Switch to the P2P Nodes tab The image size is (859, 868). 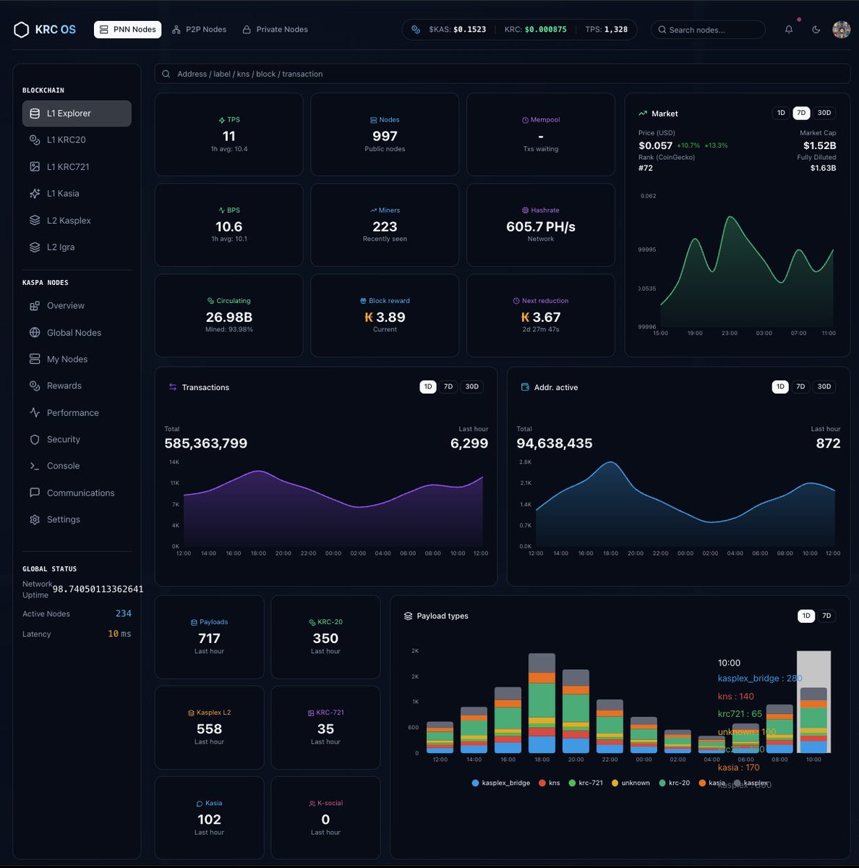pos(199,29)
